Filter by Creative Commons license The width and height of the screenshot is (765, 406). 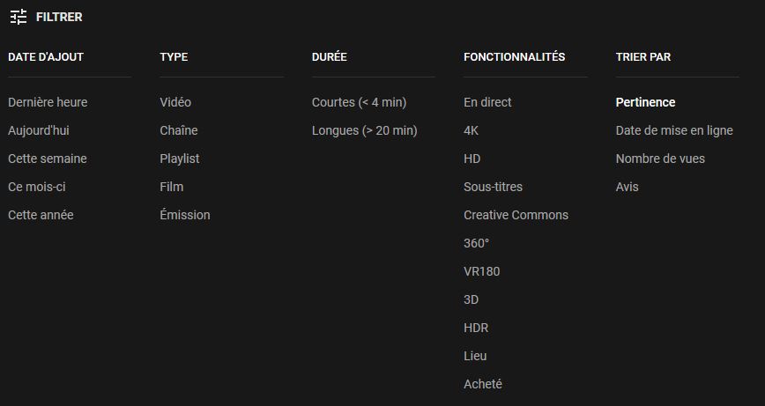(x=516, y=215)
